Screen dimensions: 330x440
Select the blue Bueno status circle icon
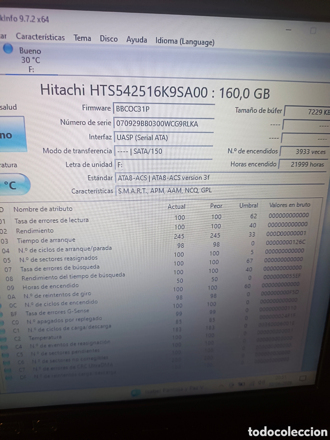[x=8, y=49]
